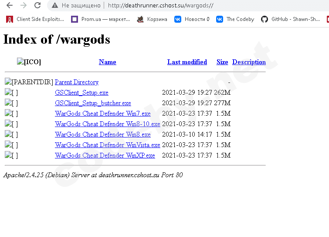Open the GitHub Shawn-Sh bookmark

(x=290, y=19)
